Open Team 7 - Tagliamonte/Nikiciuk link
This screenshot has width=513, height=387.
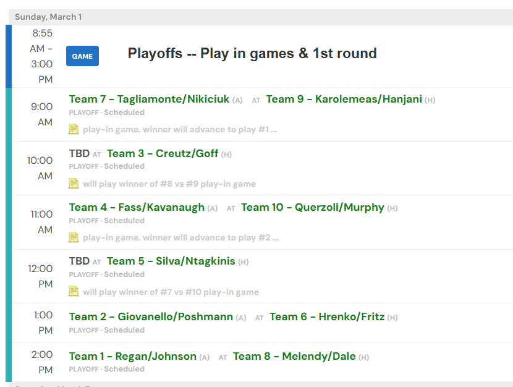tap(149, 99)
